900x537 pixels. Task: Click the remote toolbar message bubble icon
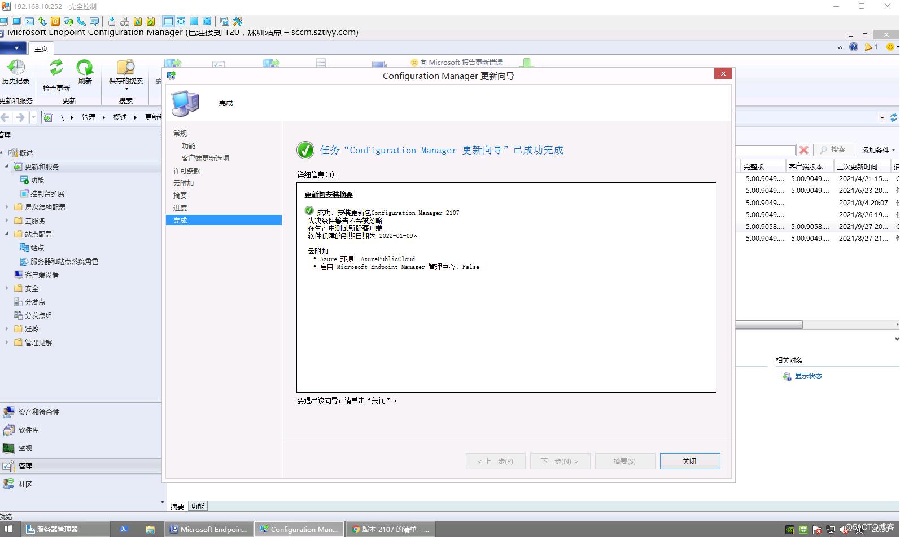94,21
